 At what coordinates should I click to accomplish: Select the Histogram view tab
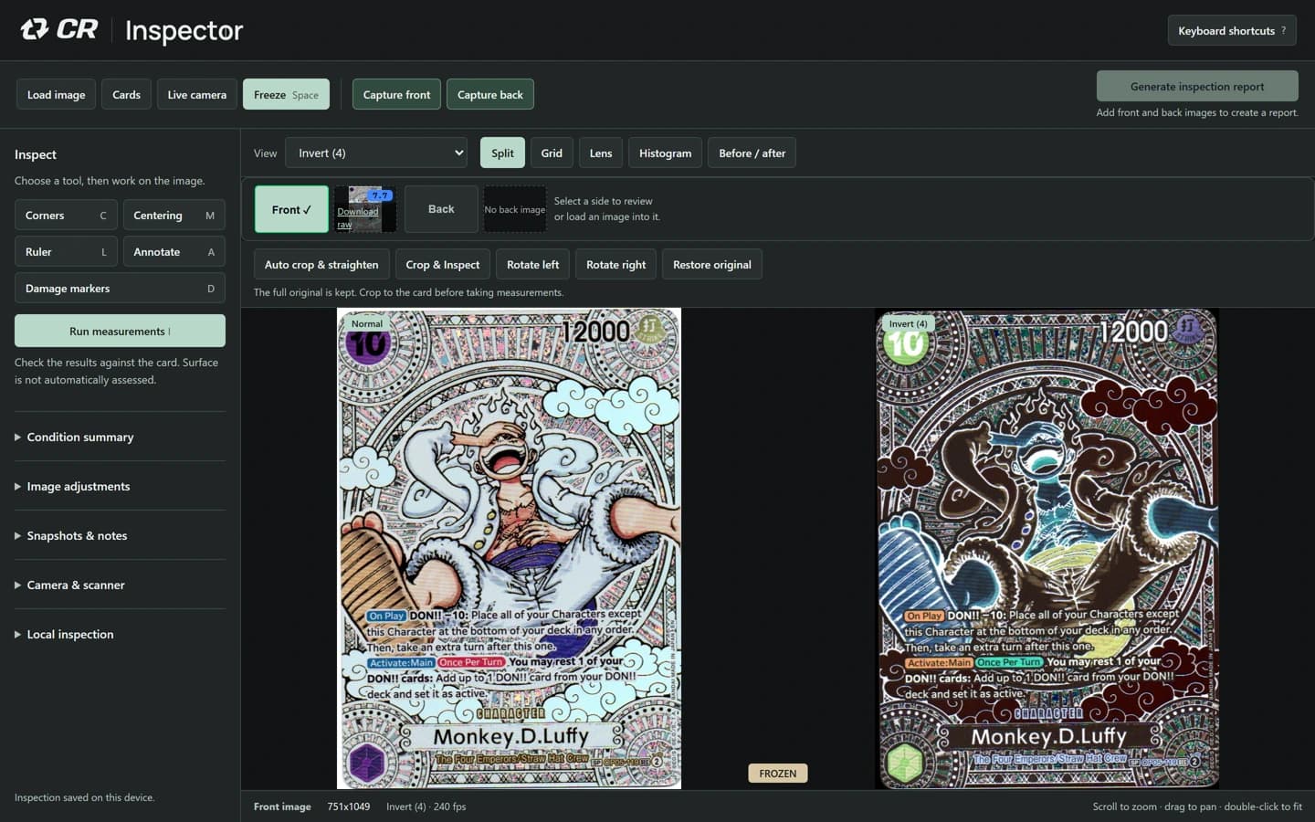pos(665,153)
